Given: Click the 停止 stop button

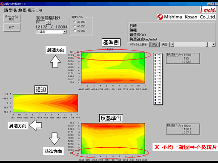Looking at the screenshot, I should tap(155, 45).
